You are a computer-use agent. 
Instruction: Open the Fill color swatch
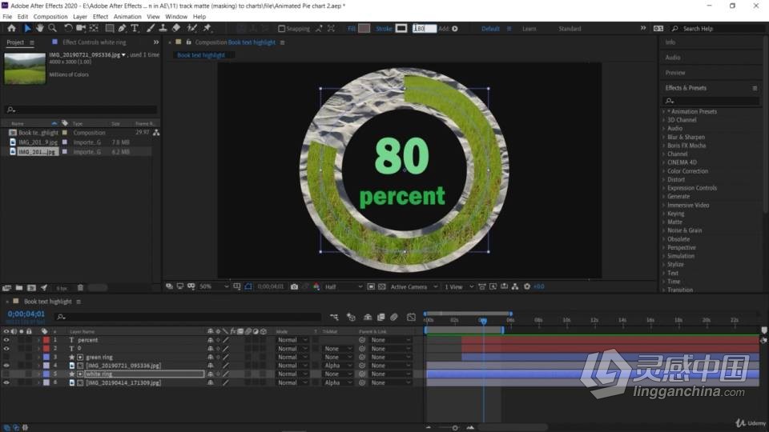(x=364, y=29)
